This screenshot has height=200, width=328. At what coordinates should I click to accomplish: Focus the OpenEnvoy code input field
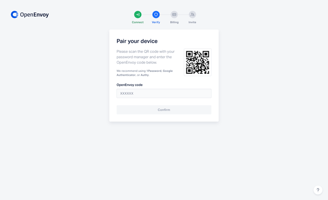[164, 93]
